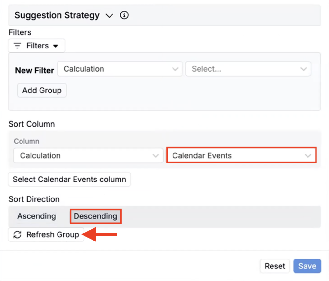The width and height of the screenshot is (329, 281).
Task: Save the suggestion strategy
Action: [307, 266]
